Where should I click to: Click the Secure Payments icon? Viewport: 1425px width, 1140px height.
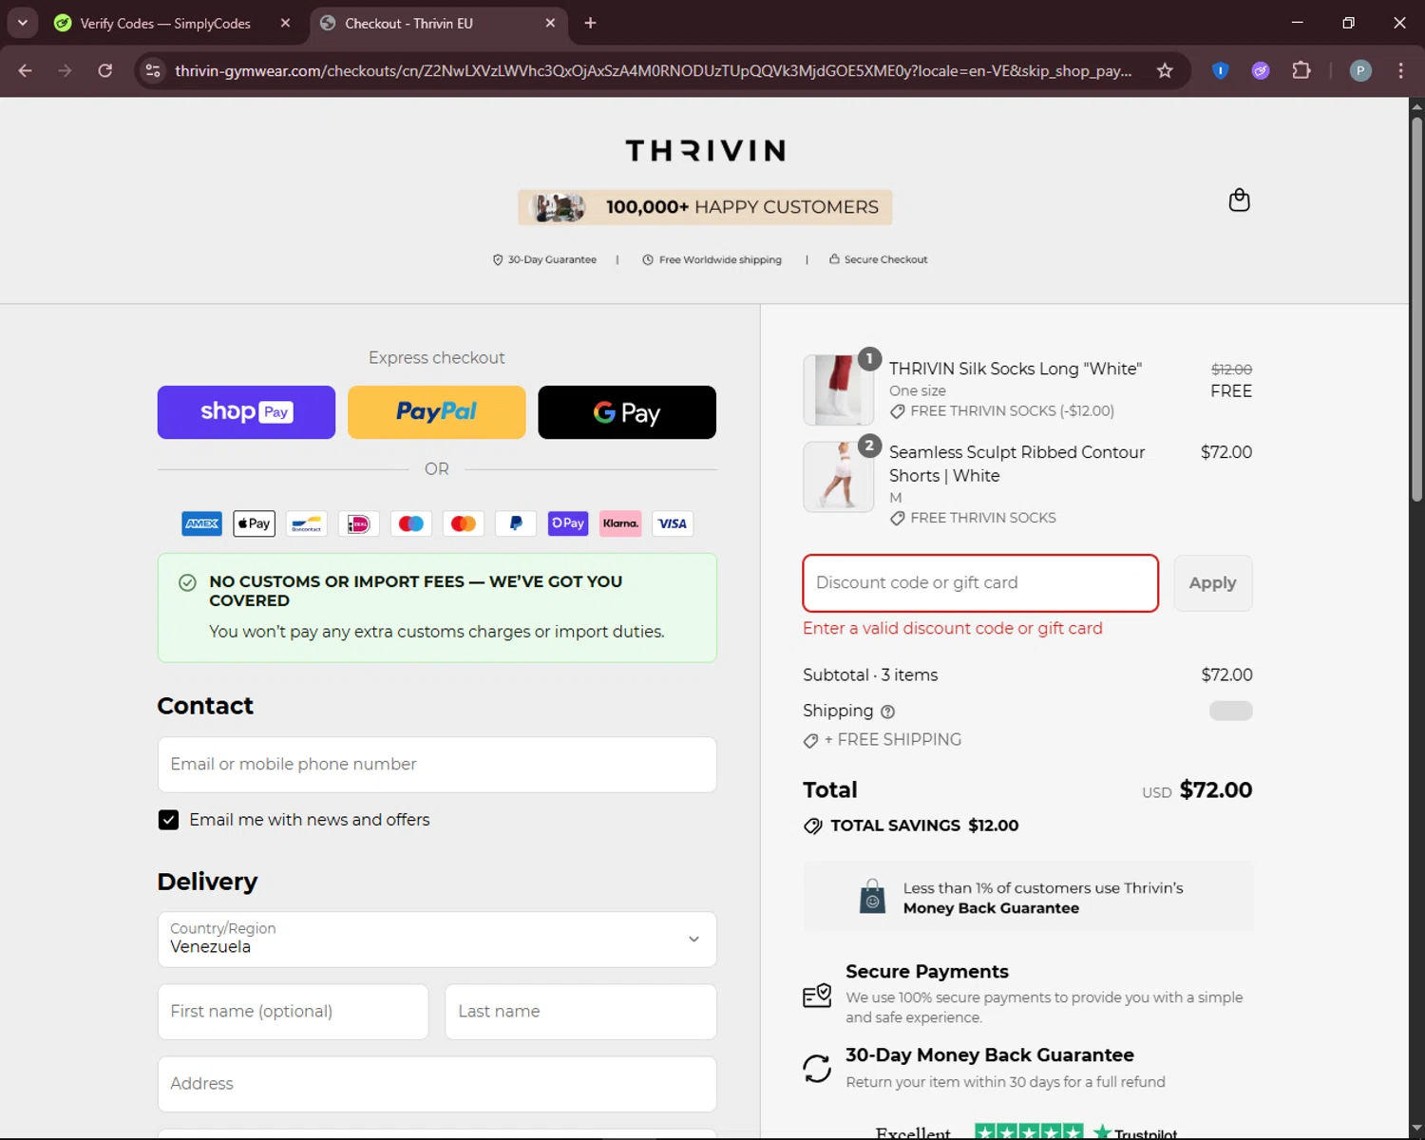[x=817, y=996]
